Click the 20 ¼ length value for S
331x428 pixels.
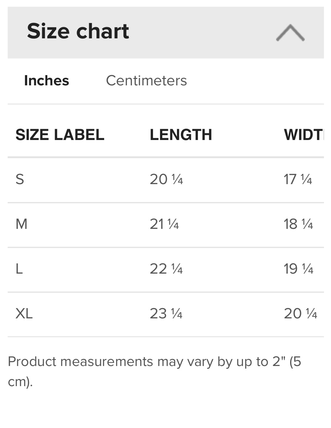[x=166, y=179]
